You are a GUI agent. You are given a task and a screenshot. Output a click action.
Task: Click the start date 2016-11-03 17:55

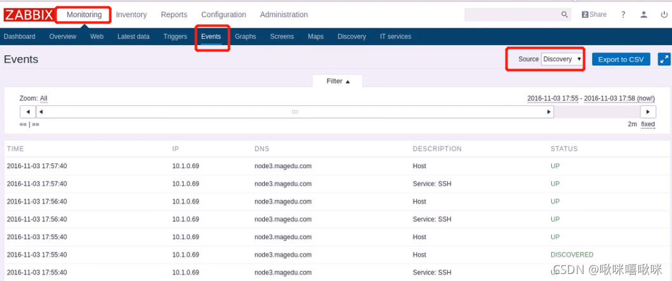click(x=553, y=98)
